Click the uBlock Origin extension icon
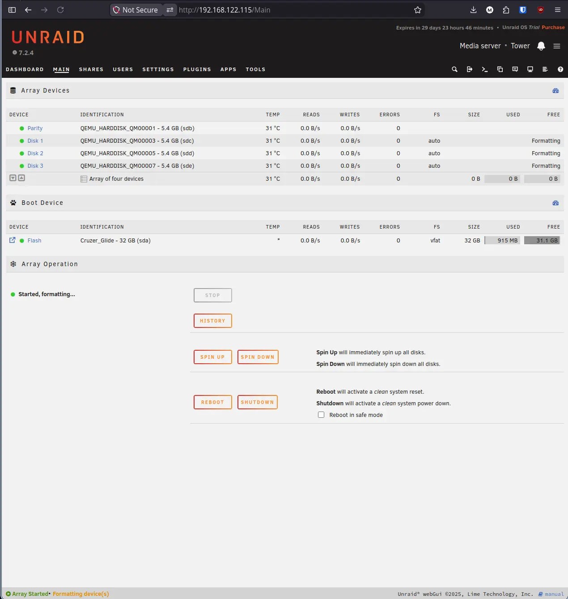 [540, 10]
